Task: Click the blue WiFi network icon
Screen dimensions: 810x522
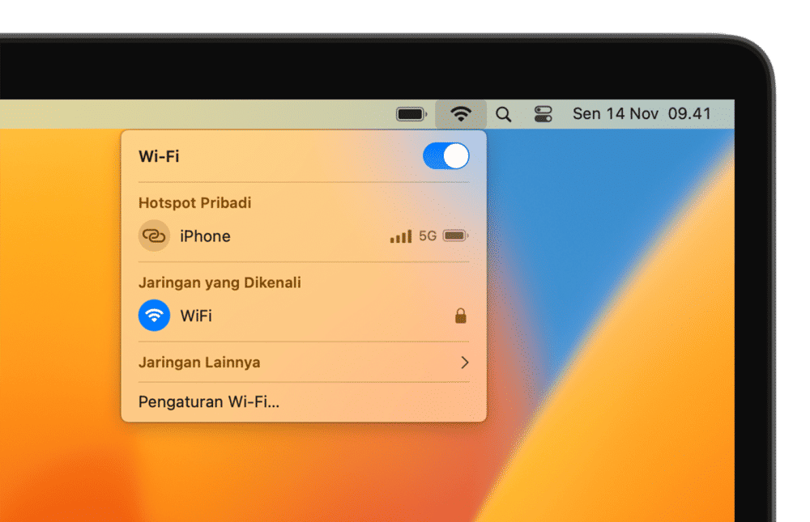Action: coord(154,316)
